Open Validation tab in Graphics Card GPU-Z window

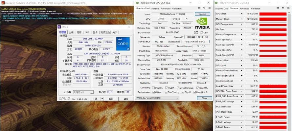177,9
